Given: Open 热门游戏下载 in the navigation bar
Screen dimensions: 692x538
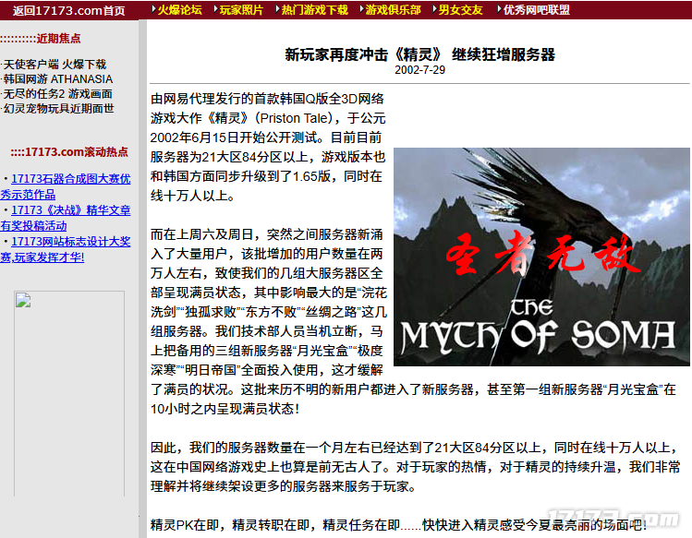Looking at the screenshot, I should click(x=314, y=10).
